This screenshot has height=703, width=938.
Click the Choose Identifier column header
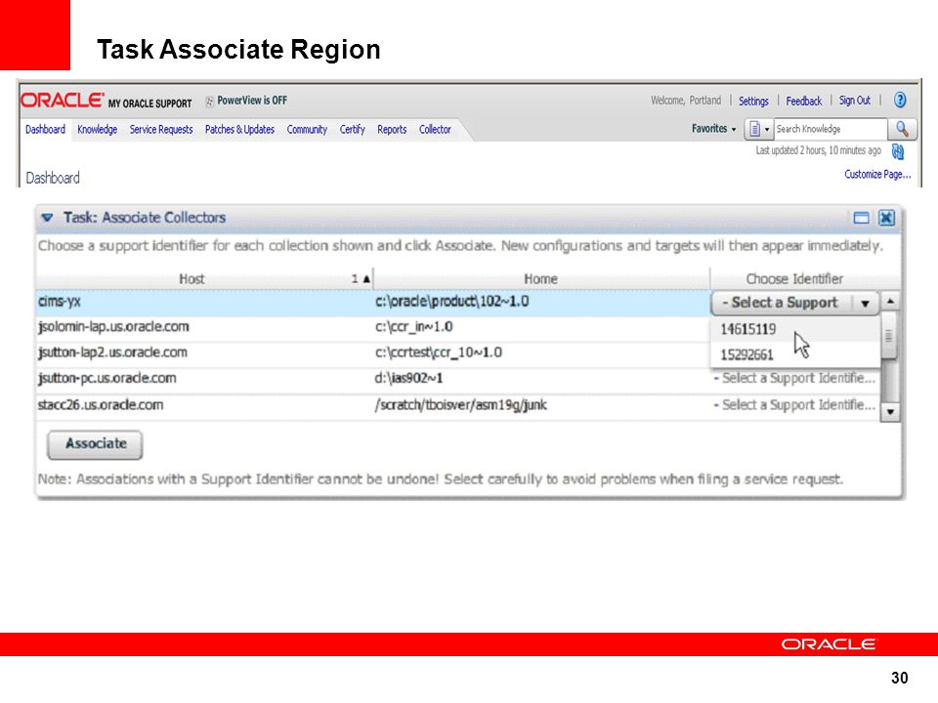click(794, 278)
